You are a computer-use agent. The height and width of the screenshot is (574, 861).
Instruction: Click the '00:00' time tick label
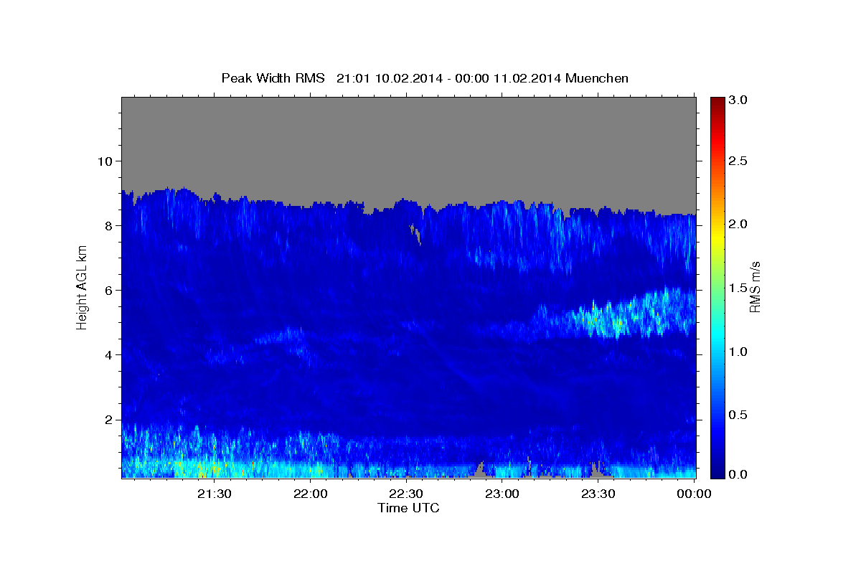(x=694, y=494)
